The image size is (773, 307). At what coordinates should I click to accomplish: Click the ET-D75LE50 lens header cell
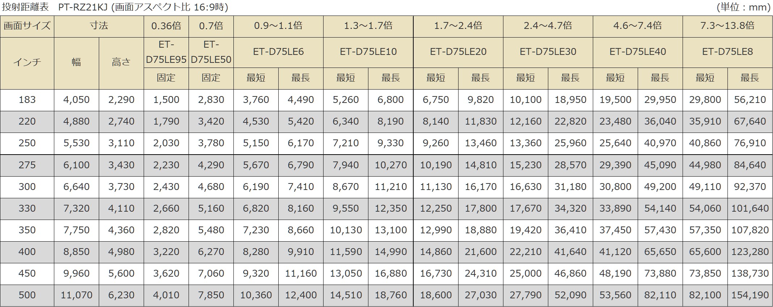pos(211,52)
